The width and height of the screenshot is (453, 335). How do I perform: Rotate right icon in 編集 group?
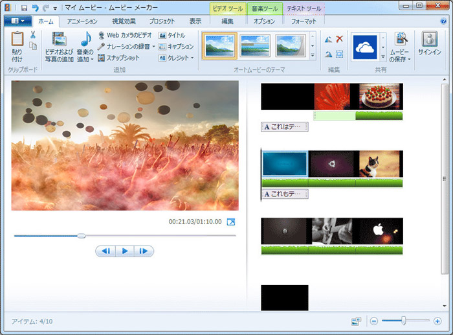point(328,54)
